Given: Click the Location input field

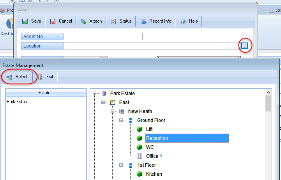Looking at the screenshot, I should [152, 46].
